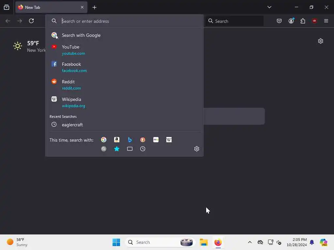Select the Reddit suggestion

pos(124,85)
